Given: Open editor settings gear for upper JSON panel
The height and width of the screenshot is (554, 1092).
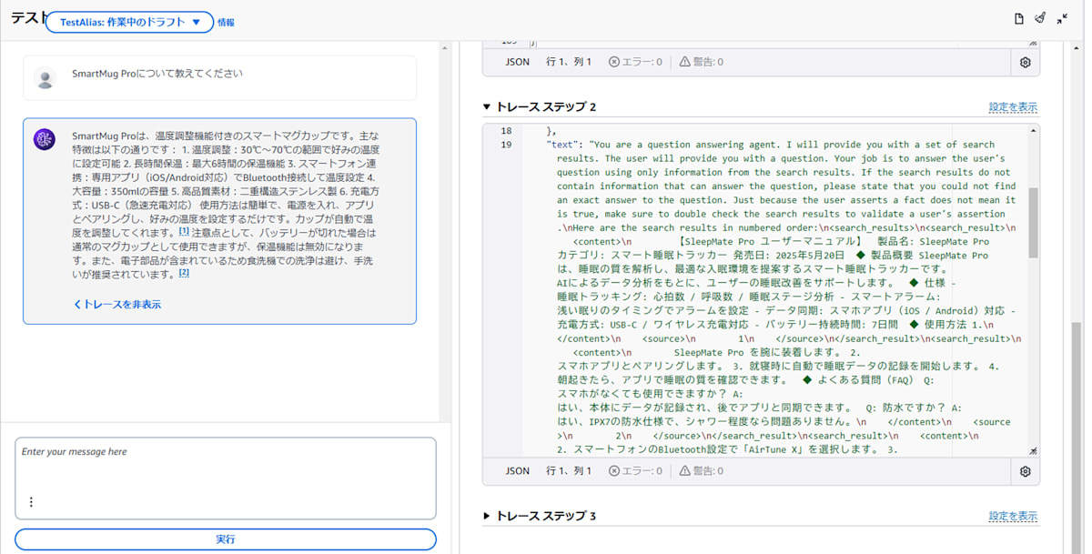Looking at the screenshot, I should pos(1026,63).
